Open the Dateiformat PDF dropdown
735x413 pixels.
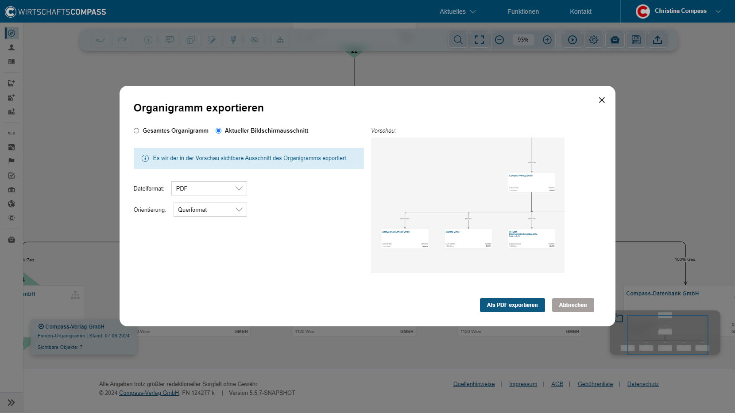point(209,188)
